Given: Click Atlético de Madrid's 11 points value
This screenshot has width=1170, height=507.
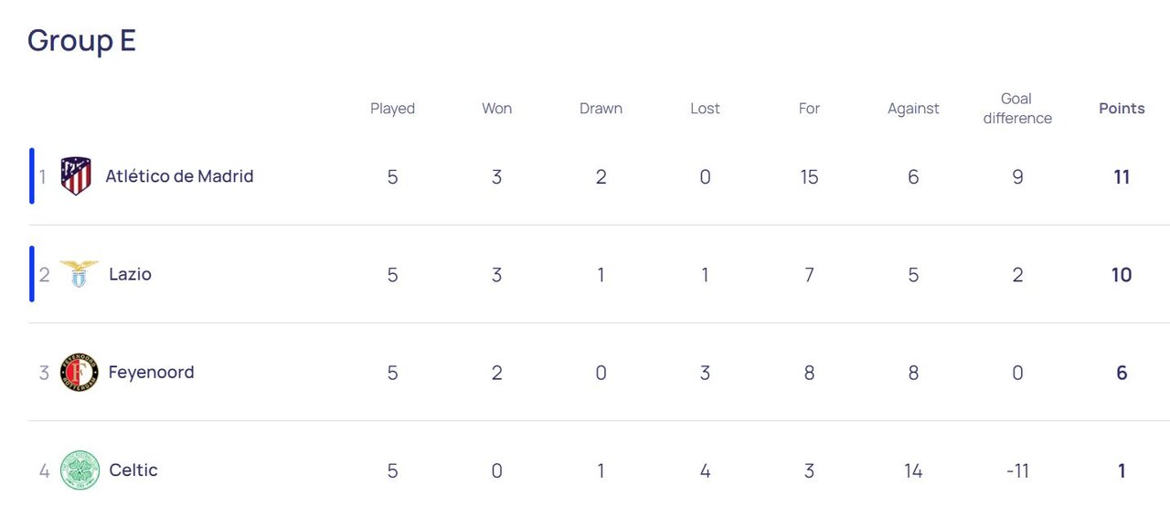Looking at the screenshot, I should coord(1122,177).
